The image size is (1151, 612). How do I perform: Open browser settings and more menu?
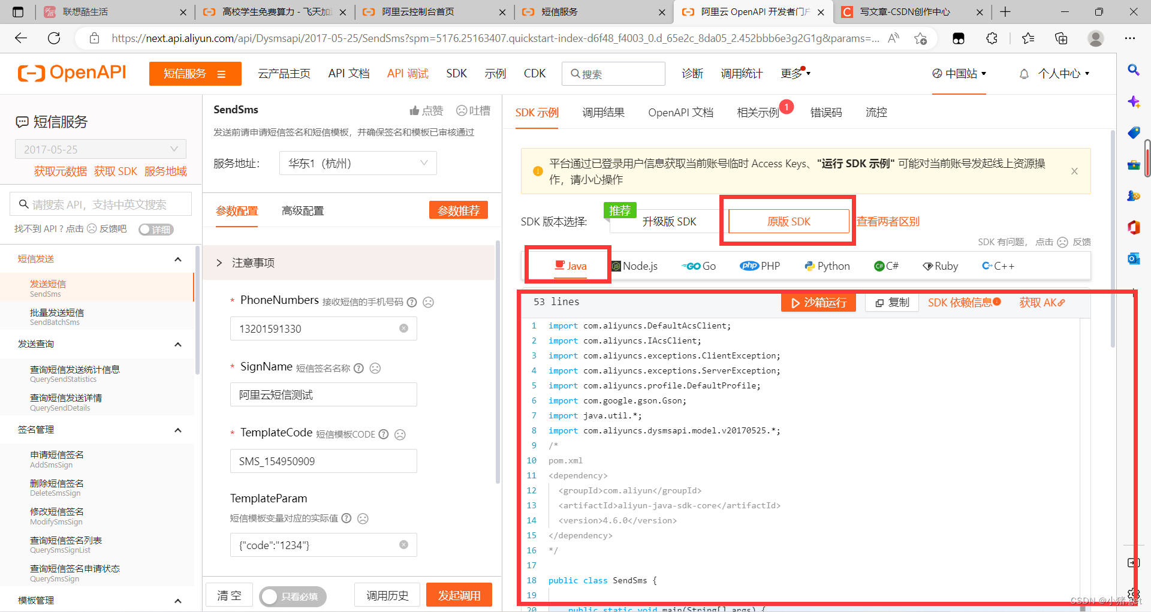(x=1130, y=38)
